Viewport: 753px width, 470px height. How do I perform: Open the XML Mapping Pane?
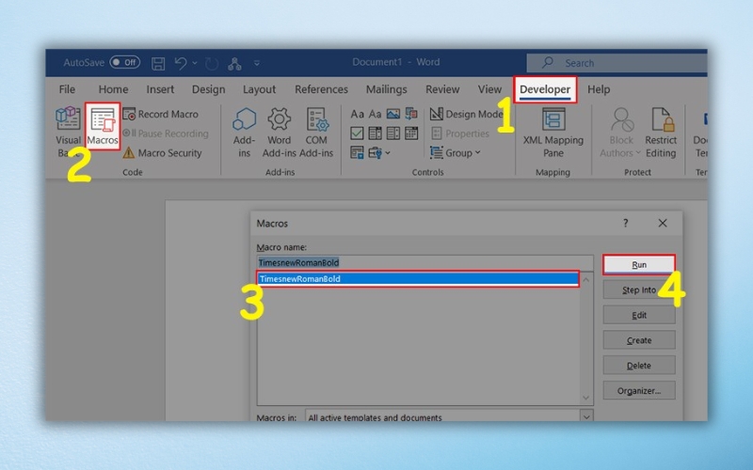click(x=553, y=133)
